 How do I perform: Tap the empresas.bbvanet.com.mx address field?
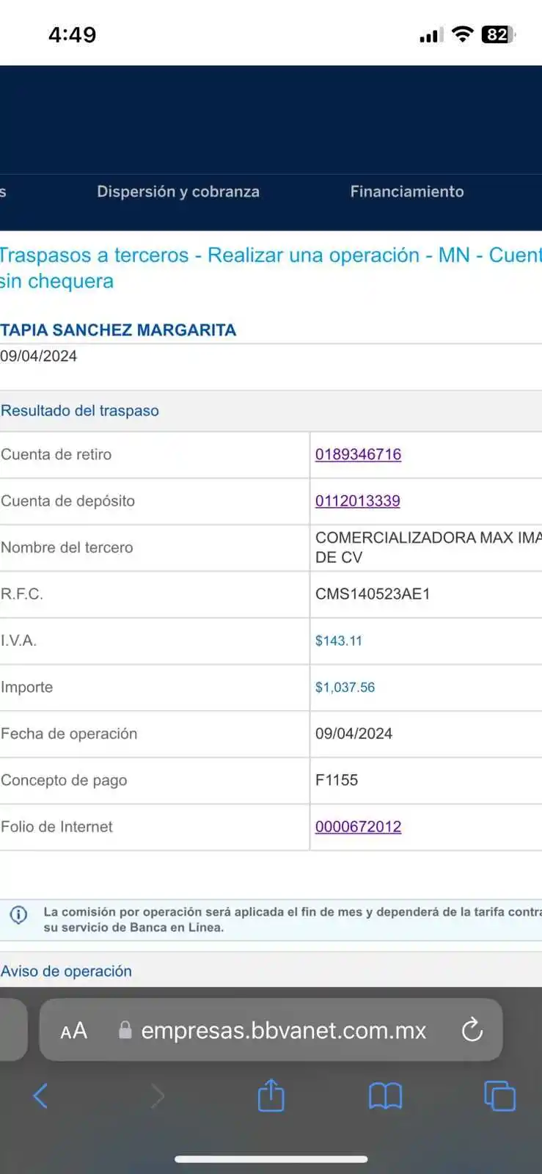pos(283,1031)
